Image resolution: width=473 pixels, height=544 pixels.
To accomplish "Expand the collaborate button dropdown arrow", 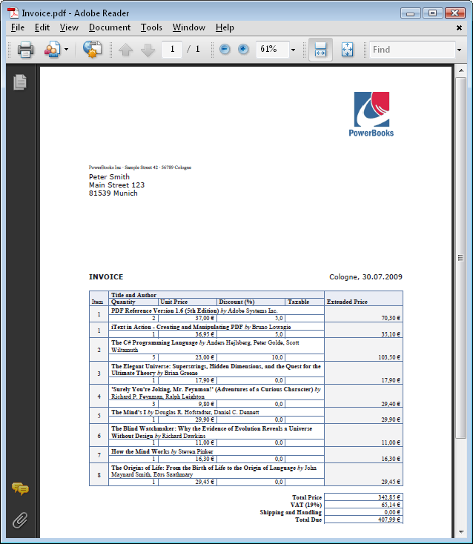I will point(67,50).
